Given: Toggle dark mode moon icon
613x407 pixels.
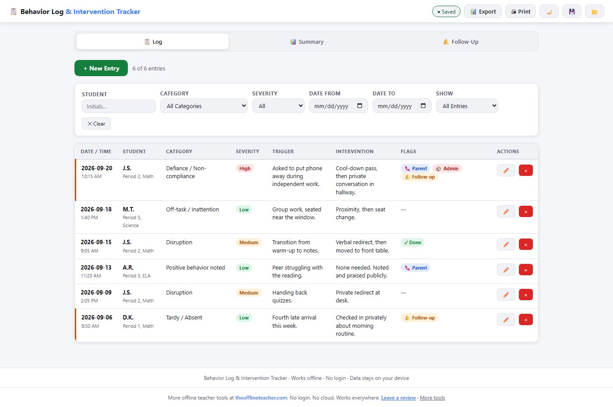Looking at the screenshot, I should click(x=549, y=11).
